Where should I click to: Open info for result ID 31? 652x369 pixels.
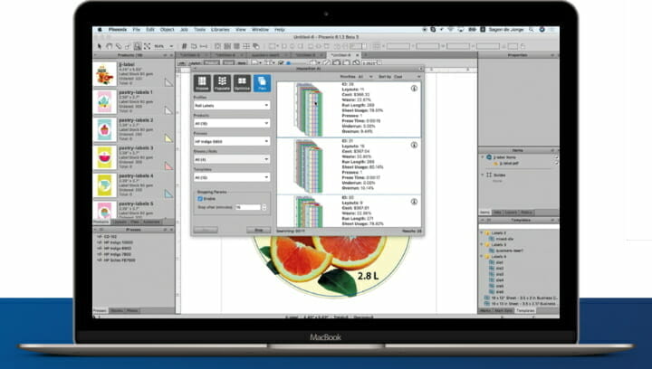[414, 145]
